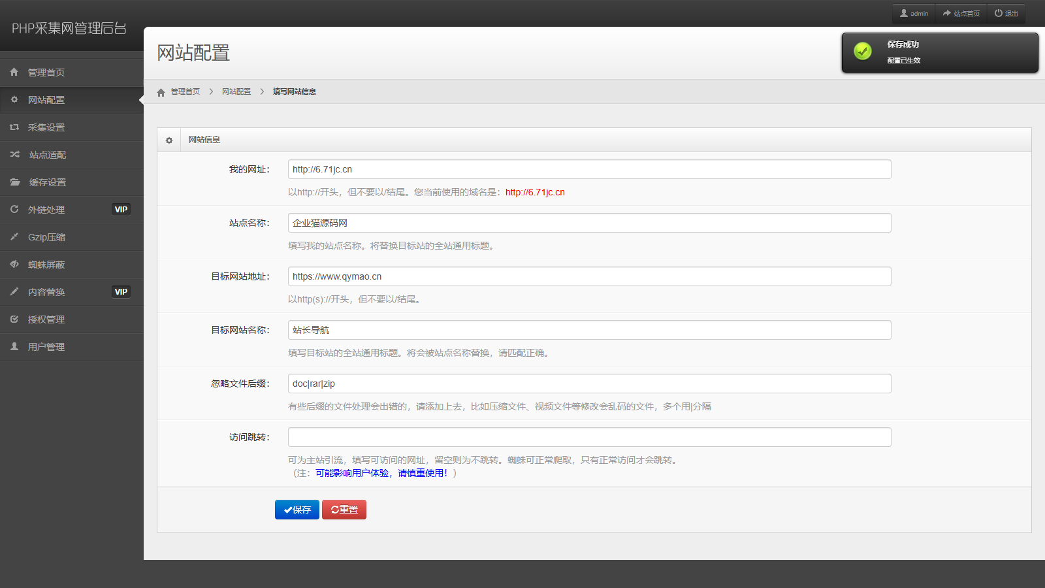
Task: Open 内容替换 from the sidebar
Action: (46, 292)
